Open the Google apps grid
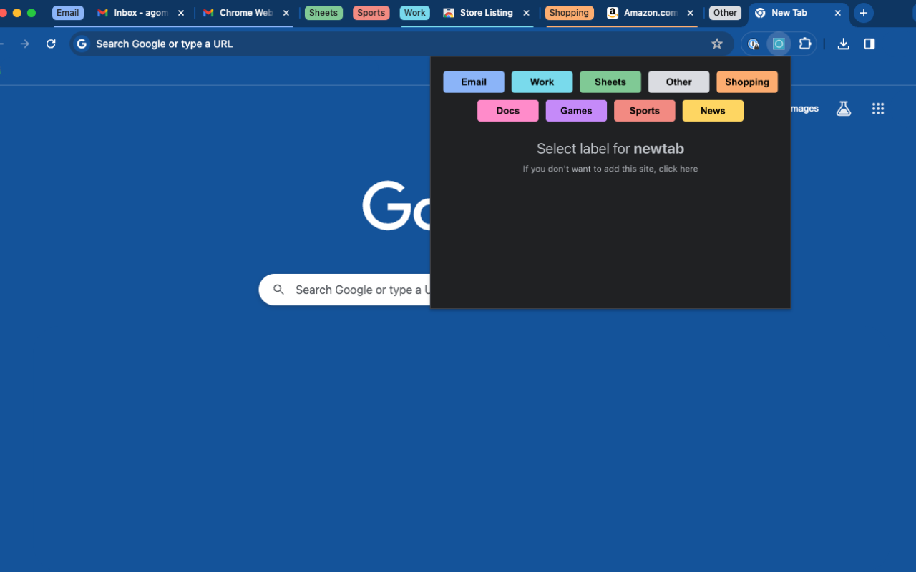916x572 pixels. point(878,108)
